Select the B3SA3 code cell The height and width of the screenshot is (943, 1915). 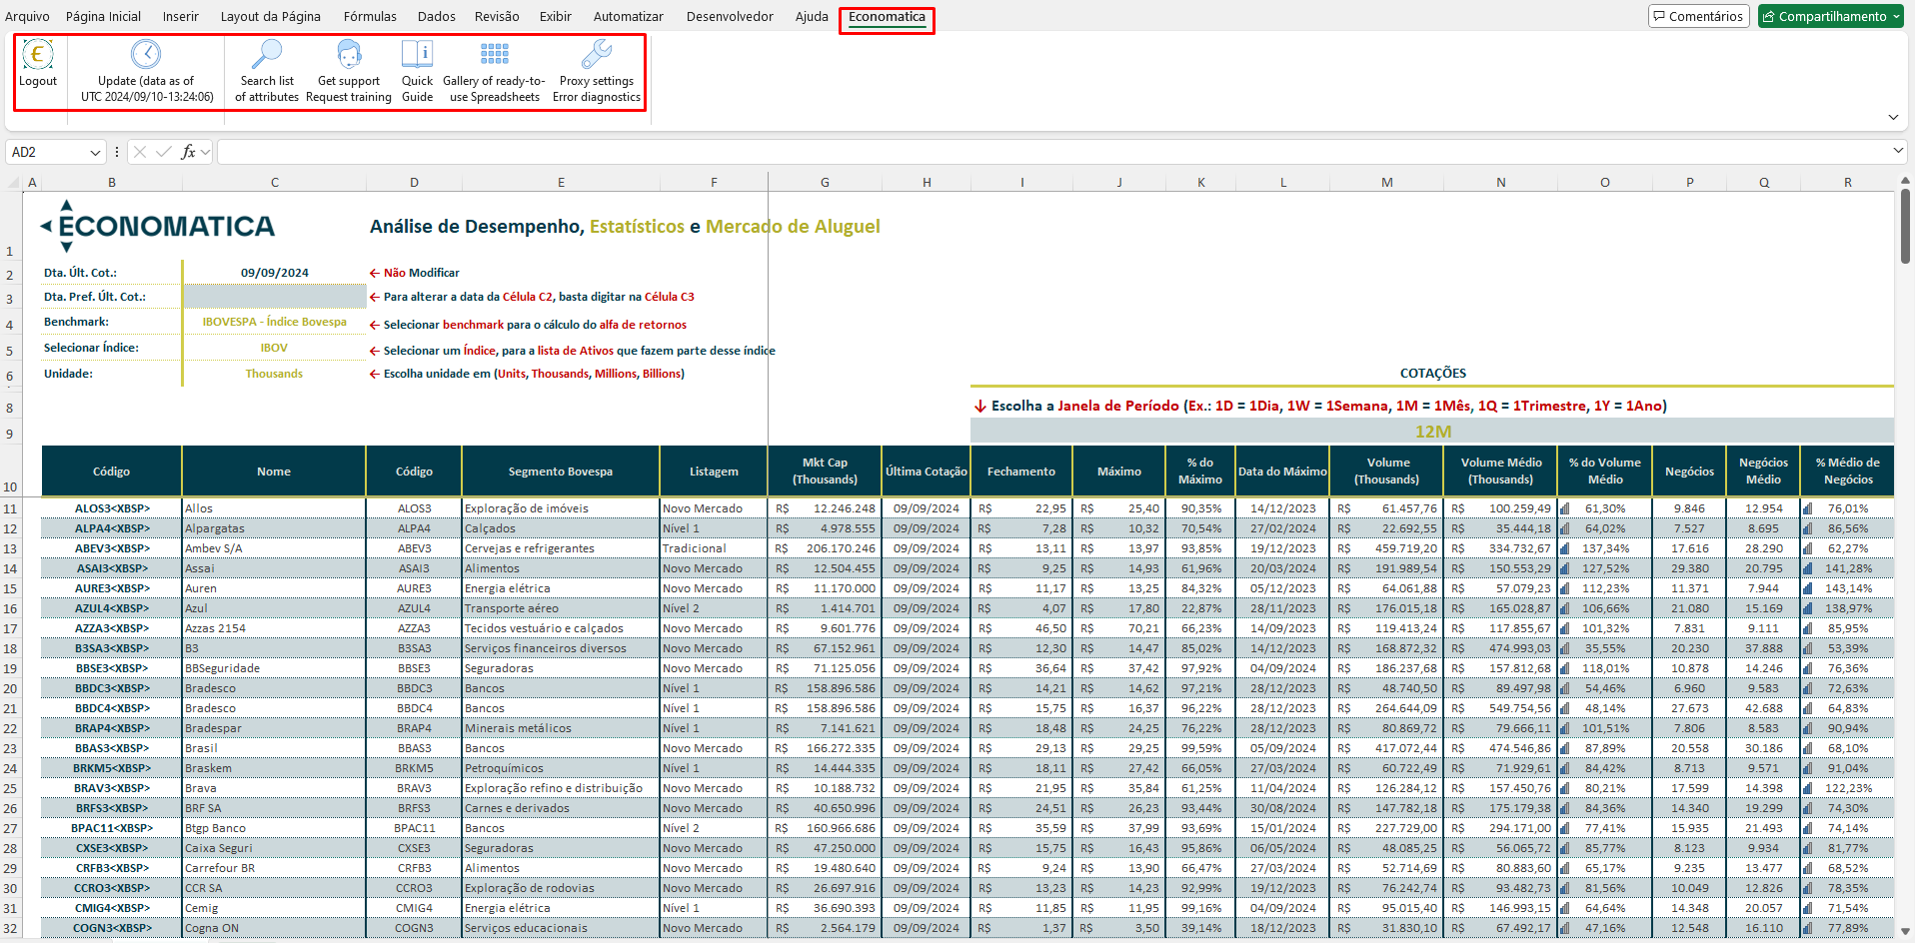(x=414, y=648)
